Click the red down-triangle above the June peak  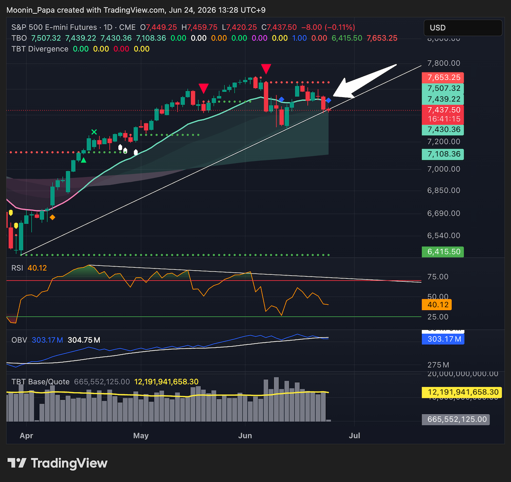(266, 69)
